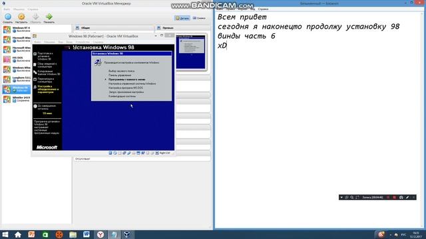Open Устройства menu in Windows 98 VM window
Viewport: 426px width, 239px height.
pos(83,42)
